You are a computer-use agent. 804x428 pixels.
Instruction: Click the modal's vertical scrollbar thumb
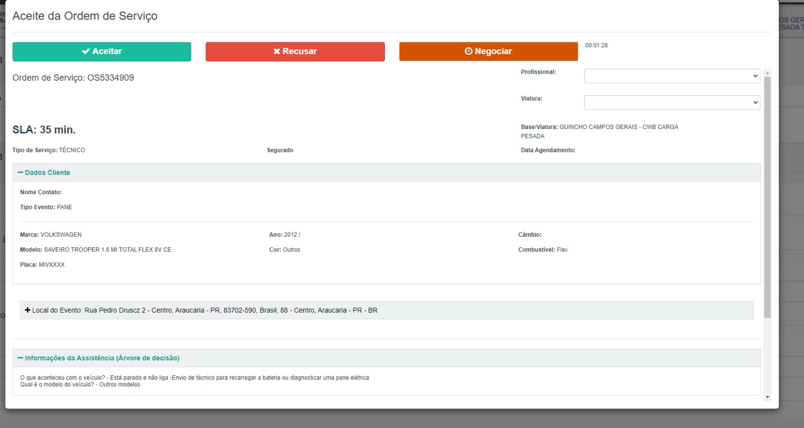click(x=767, y=196)
